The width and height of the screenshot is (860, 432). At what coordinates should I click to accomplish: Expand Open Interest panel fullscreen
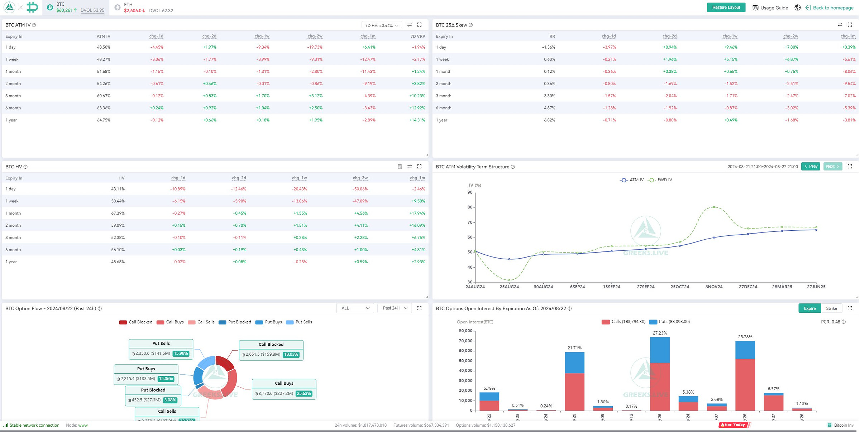coord(850,308)
